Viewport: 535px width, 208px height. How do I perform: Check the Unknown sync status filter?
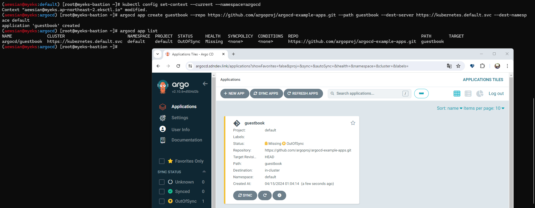tap(162, 182)
